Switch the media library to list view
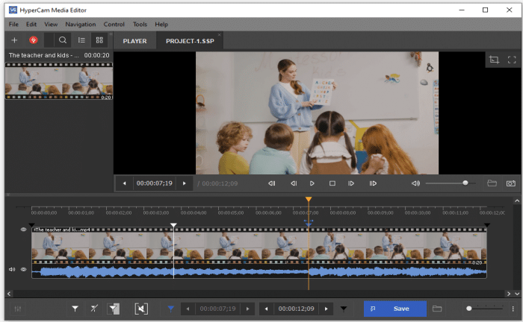The width and height of the screenshot is (523, 322). click(x=82, y=40)
